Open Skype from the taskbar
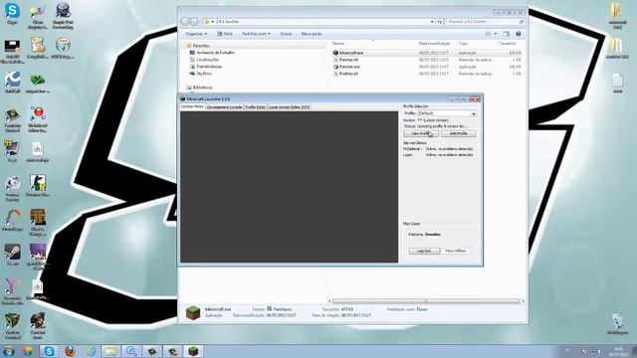The image size is (637, 358). pos(49,351)
